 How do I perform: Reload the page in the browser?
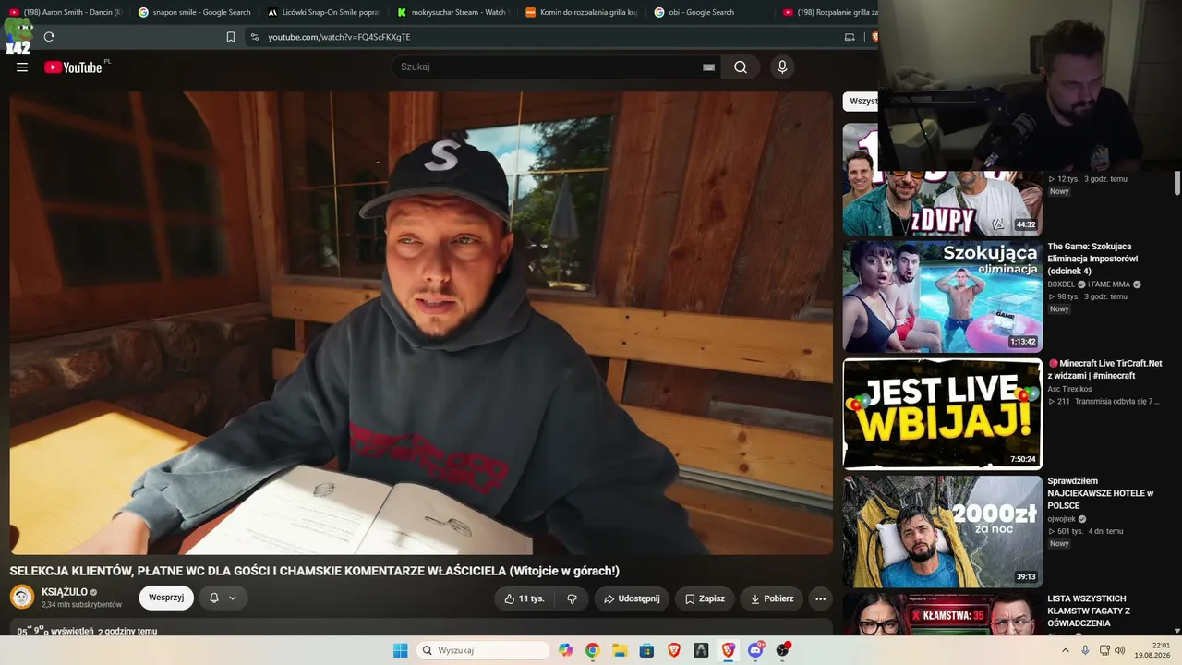[49, 37]
